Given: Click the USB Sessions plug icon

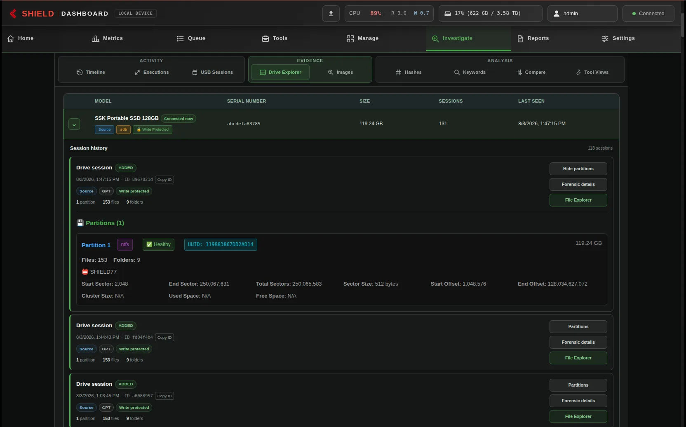Looking at the screenshot, I should coord(195,72).
